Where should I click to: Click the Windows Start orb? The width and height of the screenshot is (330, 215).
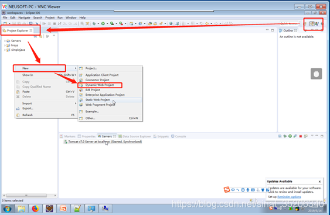pyautogui.click(x=8, y=209)
